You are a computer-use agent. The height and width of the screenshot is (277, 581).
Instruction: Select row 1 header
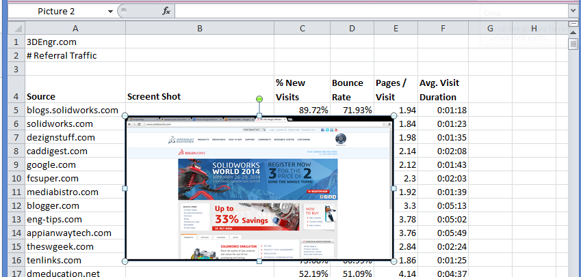click(x=16, y=42)
